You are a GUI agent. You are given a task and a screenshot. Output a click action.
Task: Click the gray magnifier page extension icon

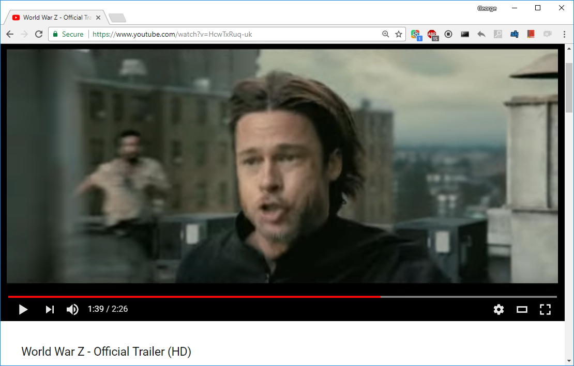[498, 34]
